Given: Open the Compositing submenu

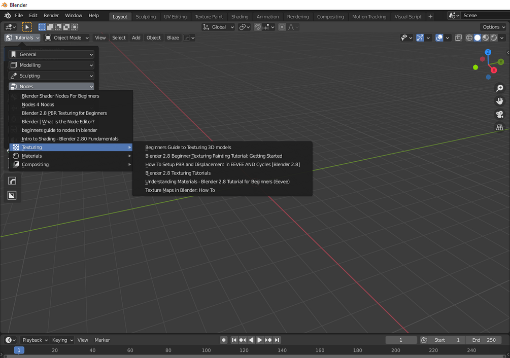Looking at the screenshot, I should coord(71,164).
